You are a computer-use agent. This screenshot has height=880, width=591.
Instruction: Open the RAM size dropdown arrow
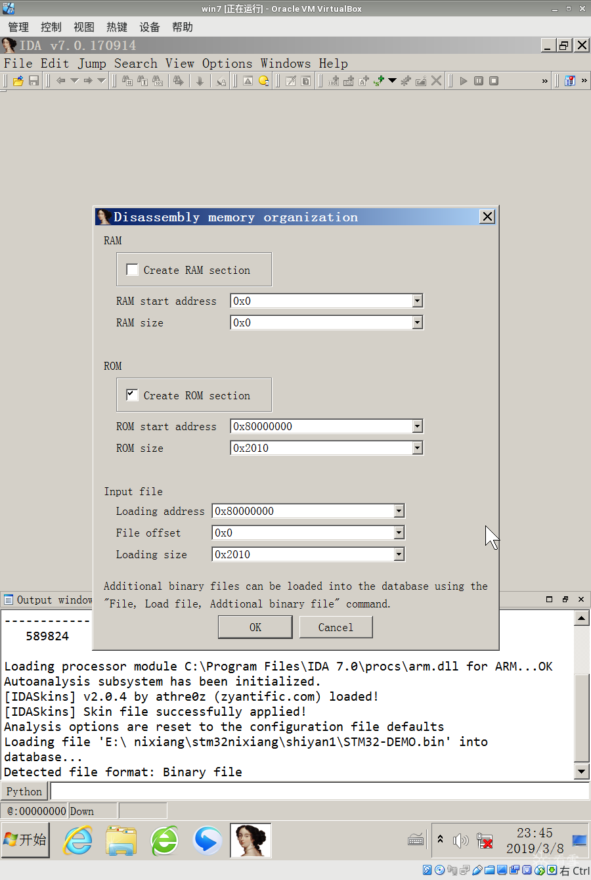tap(417, 322)
